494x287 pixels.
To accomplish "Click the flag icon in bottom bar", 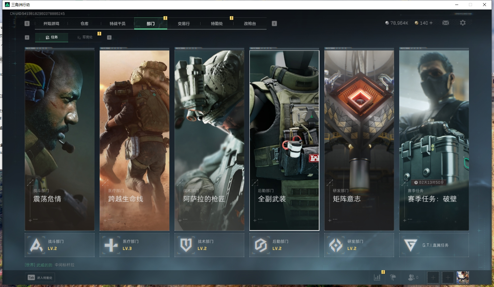I will pos(393,278).
